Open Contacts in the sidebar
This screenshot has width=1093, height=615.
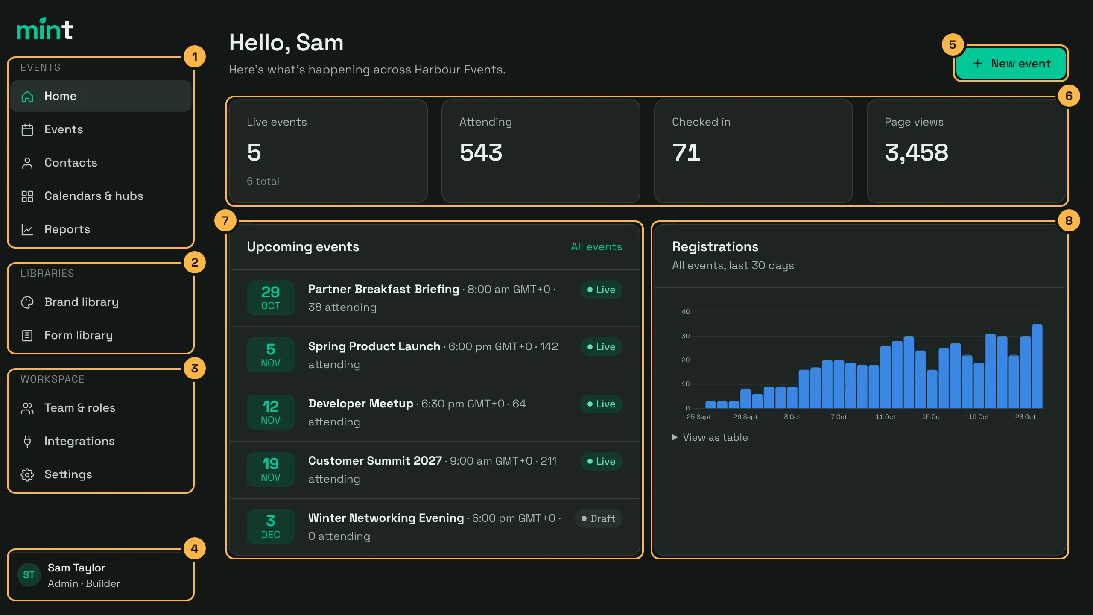point(101,163)
